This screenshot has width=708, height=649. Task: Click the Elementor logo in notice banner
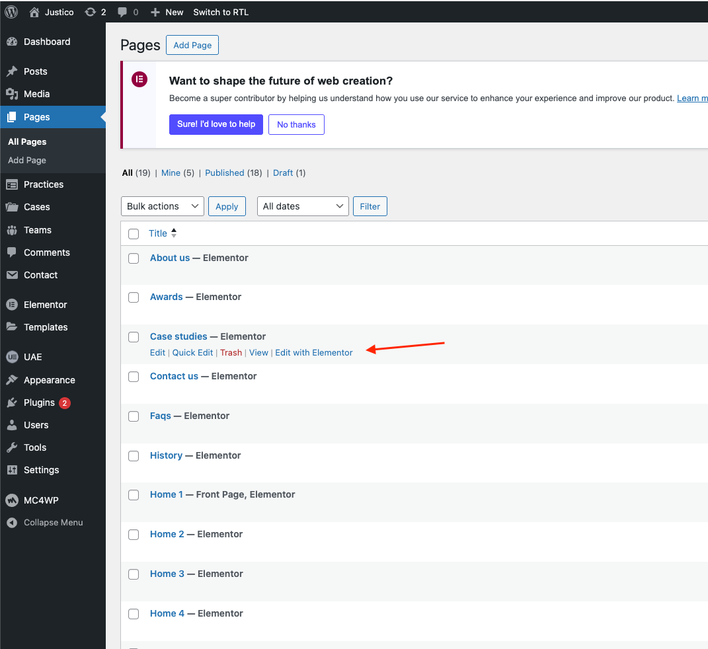pos(139,80)
